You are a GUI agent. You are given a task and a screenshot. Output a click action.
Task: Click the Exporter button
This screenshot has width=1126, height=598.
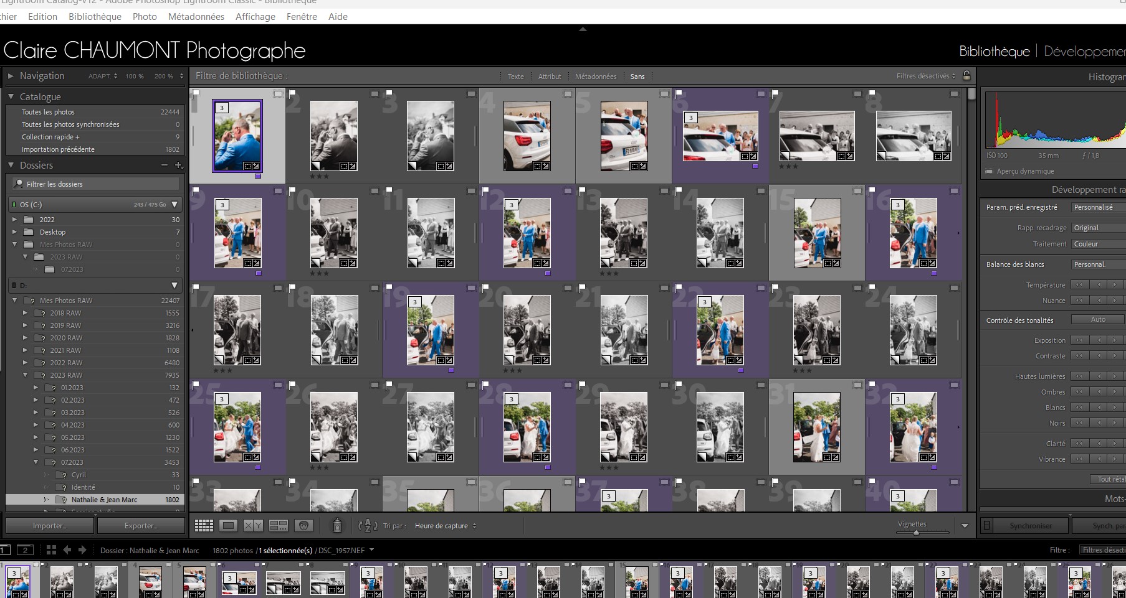click(141, 526)
